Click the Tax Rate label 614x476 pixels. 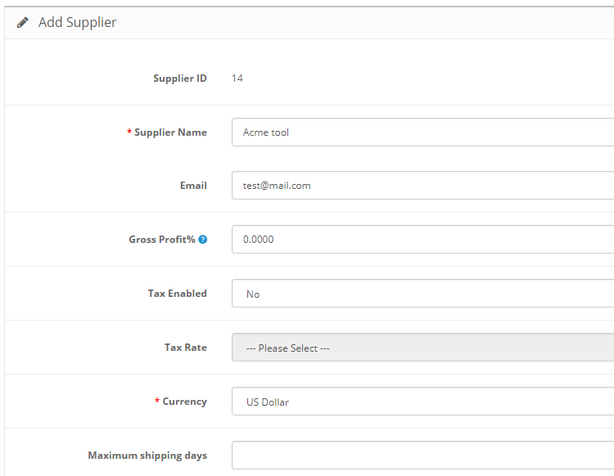tap(185, 348)
